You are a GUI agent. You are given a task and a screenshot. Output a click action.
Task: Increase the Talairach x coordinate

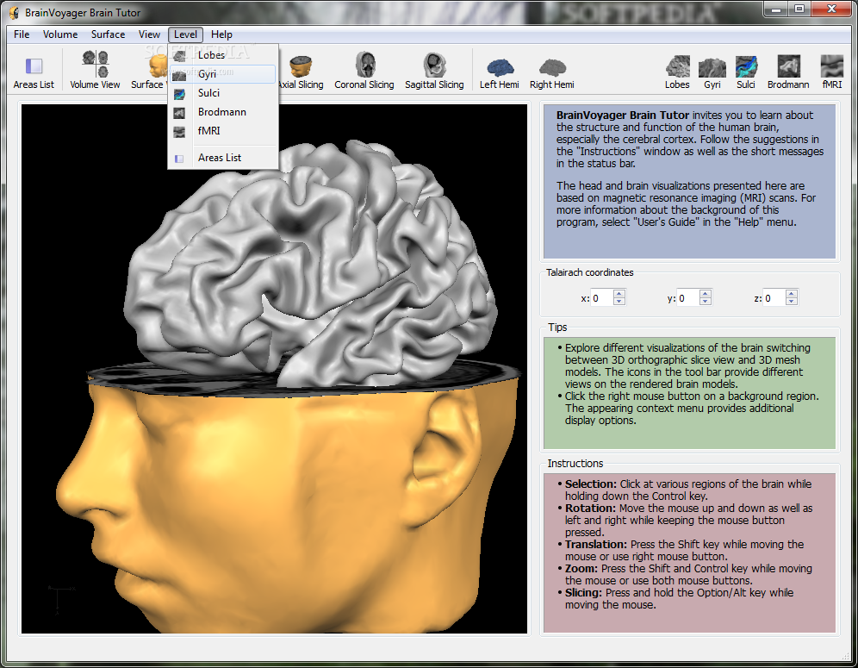coord(619,294)
